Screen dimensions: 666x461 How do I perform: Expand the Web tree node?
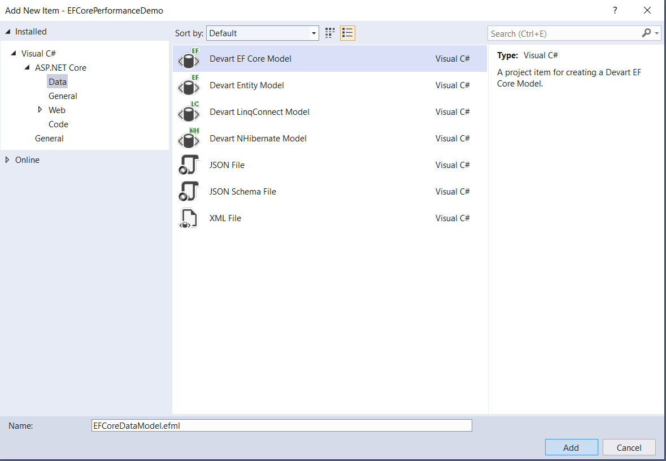coord(40,110)
